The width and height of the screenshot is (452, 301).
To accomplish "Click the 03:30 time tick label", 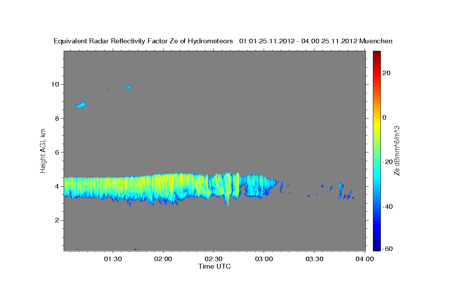I will (x=314, y=259).
